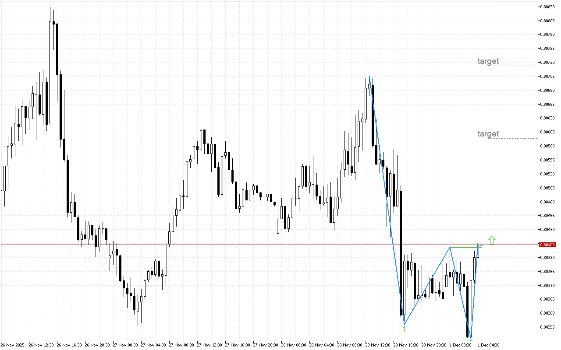This screenshot has width=561, height=350.
Task: Click the red 0.80403 current price tag
Action: pyautogui.click(x=547, y=245)
